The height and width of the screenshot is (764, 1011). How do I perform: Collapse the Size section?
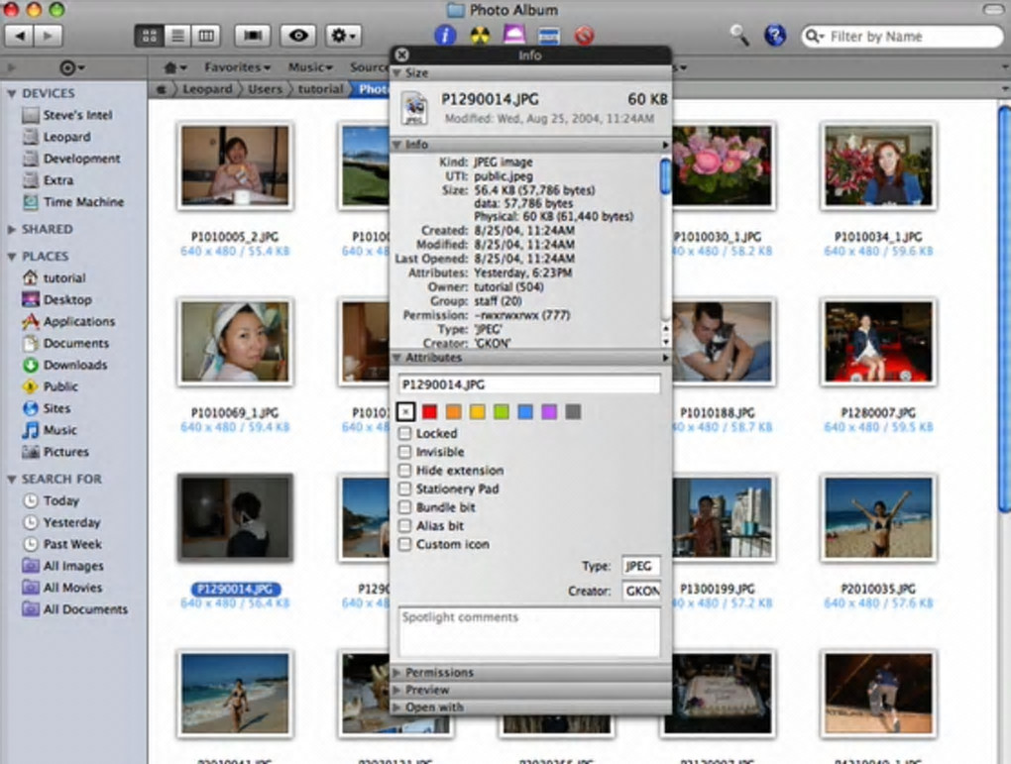coord(397,73)
